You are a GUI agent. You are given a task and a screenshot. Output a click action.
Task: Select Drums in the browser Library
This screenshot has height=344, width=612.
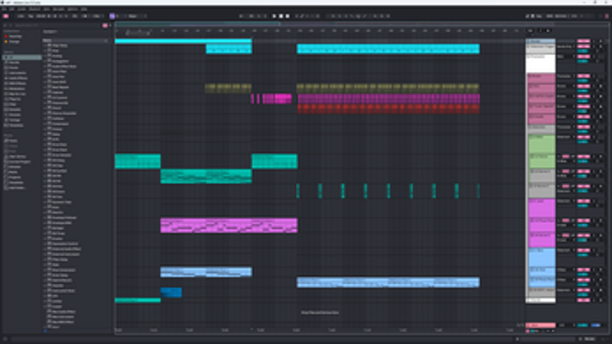point(14,67)
